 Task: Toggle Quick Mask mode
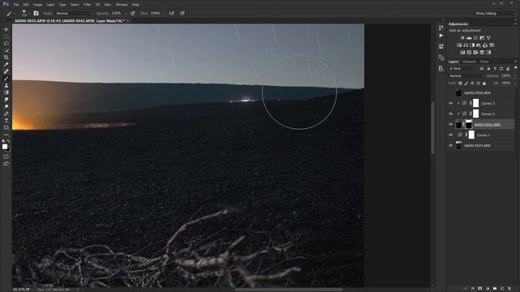6,157
